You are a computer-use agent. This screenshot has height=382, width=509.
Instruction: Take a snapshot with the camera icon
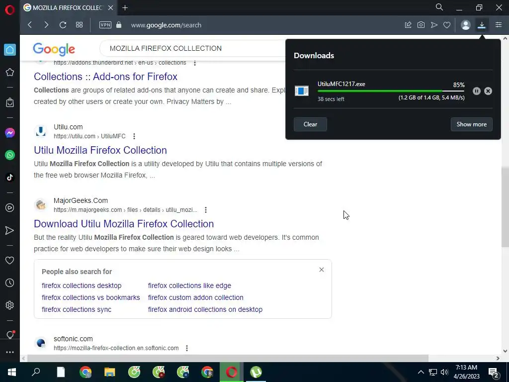pos(421,25)
